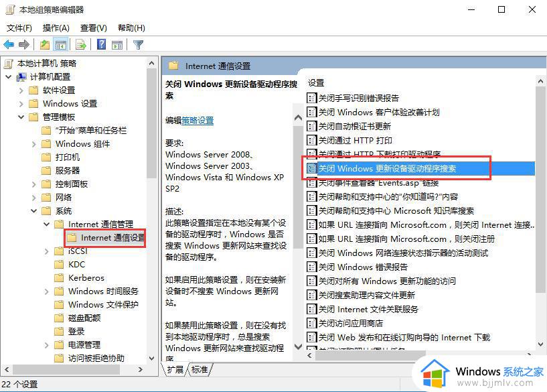Click the folder icon next to 打印机
The width and height of the screenshot is (547, 392).
(46, 157)
